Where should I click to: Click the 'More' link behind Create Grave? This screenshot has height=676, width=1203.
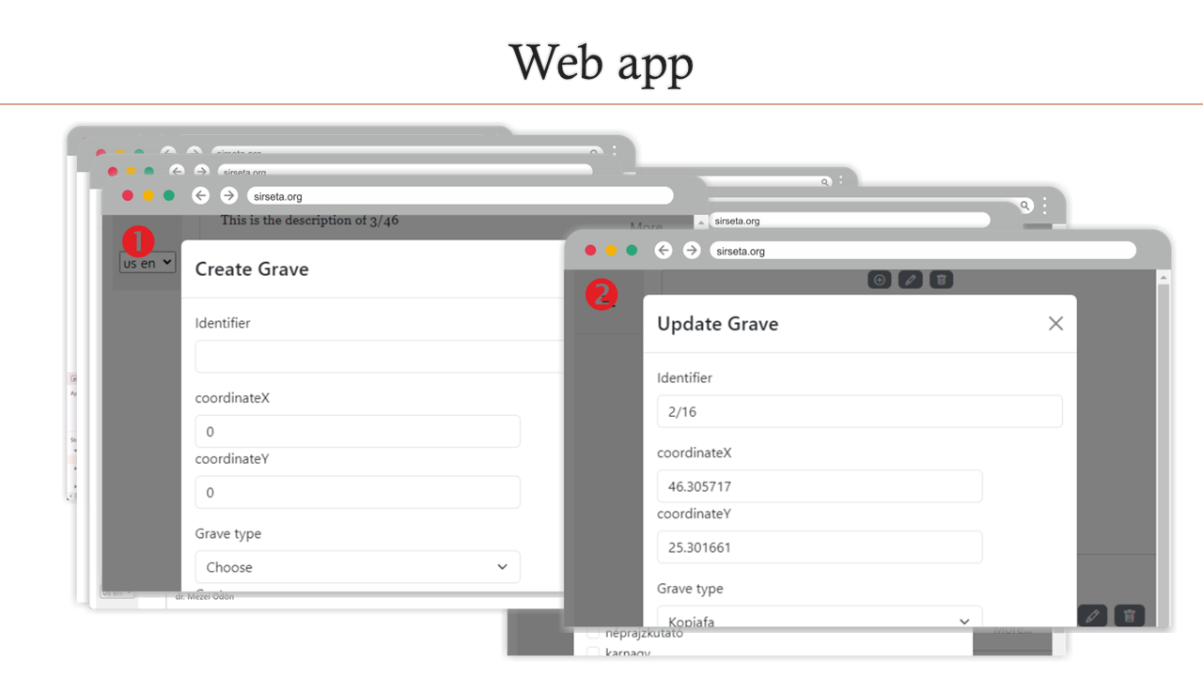click(646, 227)
